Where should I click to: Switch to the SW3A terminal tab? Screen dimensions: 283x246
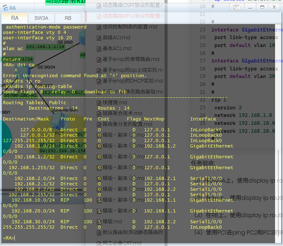(41, 18)
